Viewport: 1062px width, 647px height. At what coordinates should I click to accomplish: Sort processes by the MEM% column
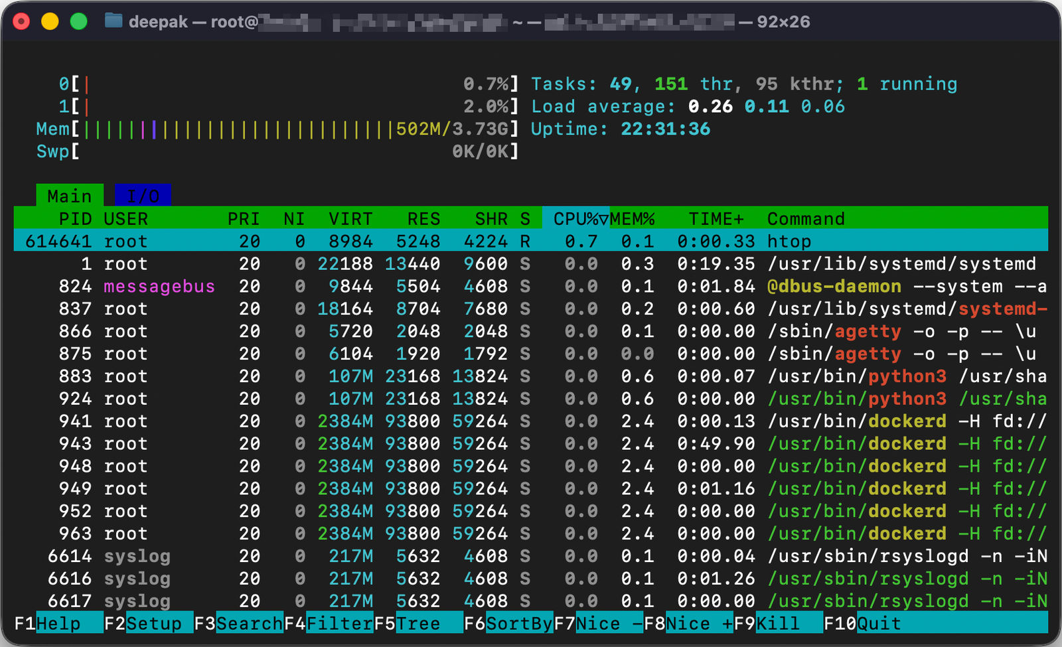click(632, 218)
